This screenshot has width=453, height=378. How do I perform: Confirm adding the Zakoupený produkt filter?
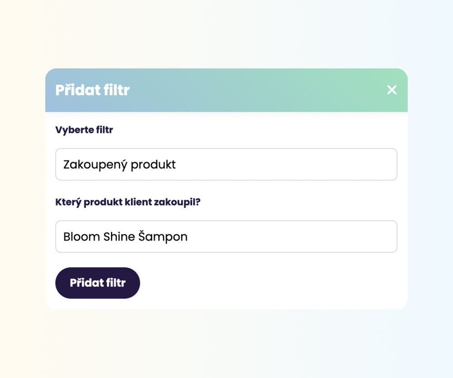point(97,283)
